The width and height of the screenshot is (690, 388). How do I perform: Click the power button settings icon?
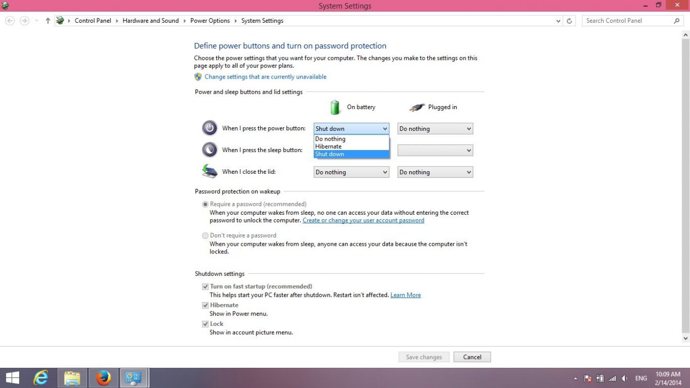click(x=209, y=128)
